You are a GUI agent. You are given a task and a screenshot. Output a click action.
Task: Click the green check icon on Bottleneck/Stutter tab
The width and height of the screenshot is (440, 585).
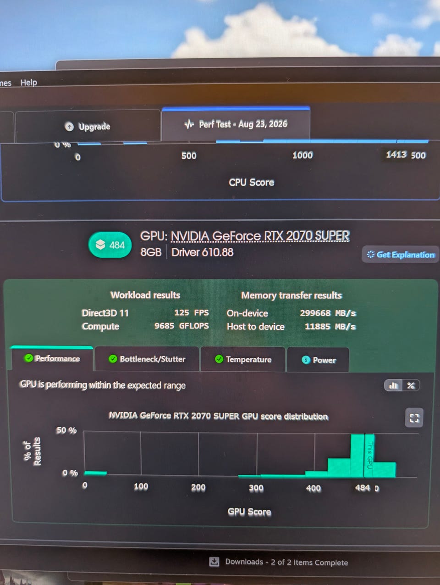[113, 359]
